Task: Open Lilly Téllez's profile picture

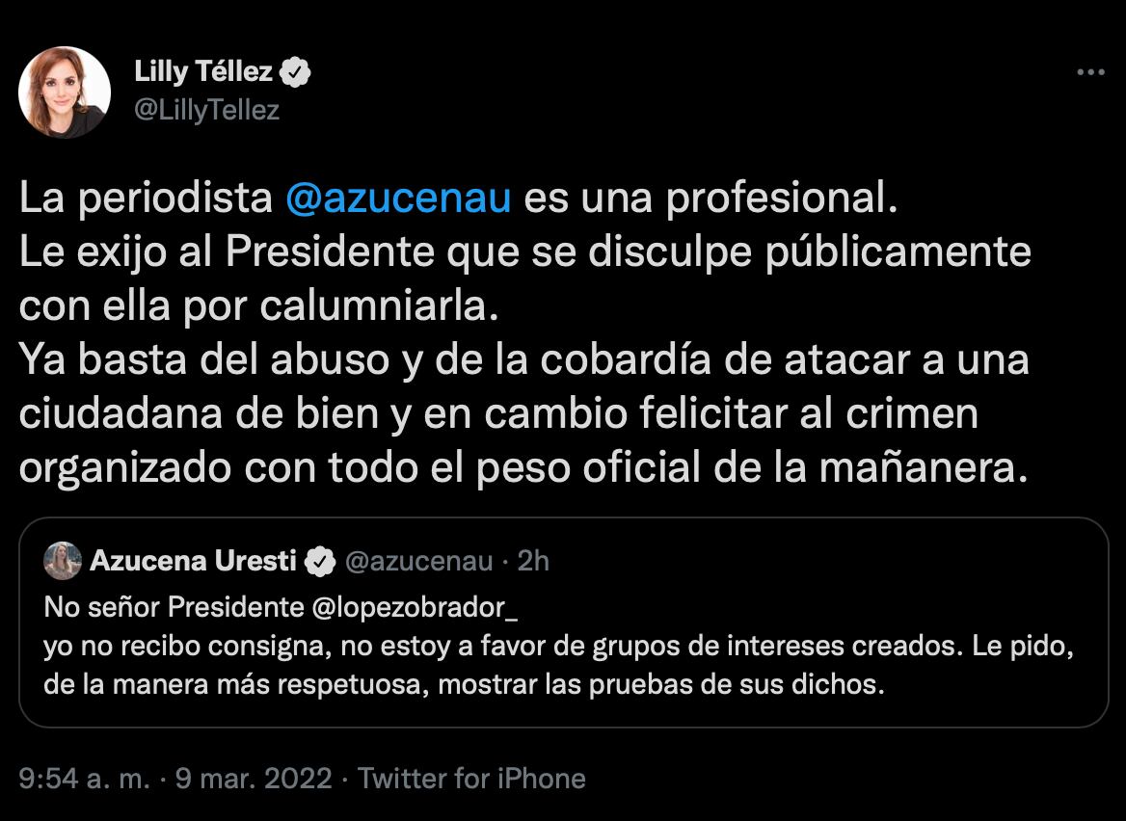Action: click(65, 92)
